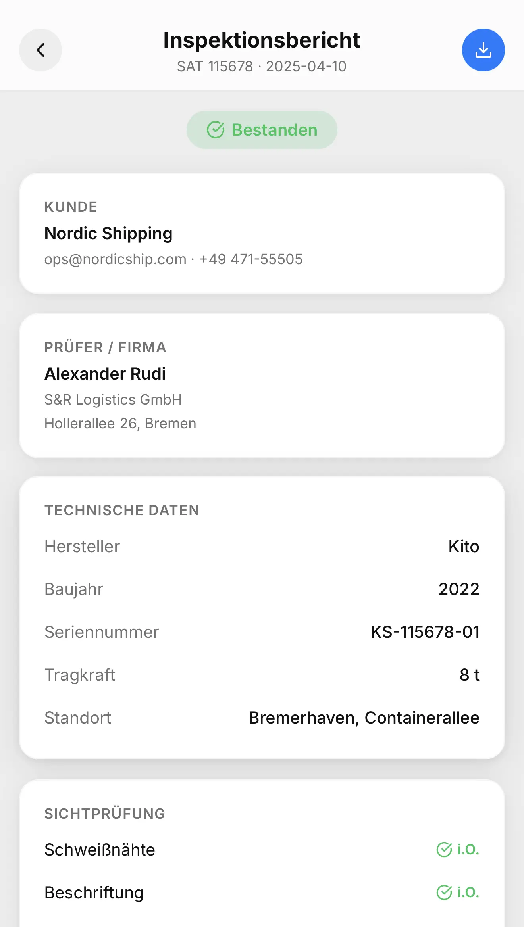Image resolution: width=524 pixels, height=927 pixels.
Task: Tap the Bestanden checkmark icon
Action: point(216,130)
